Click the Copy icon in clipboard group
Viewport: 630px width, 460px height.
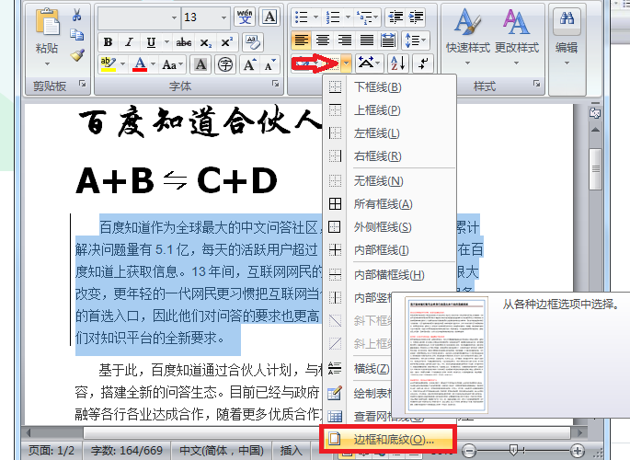coord(76,35)
